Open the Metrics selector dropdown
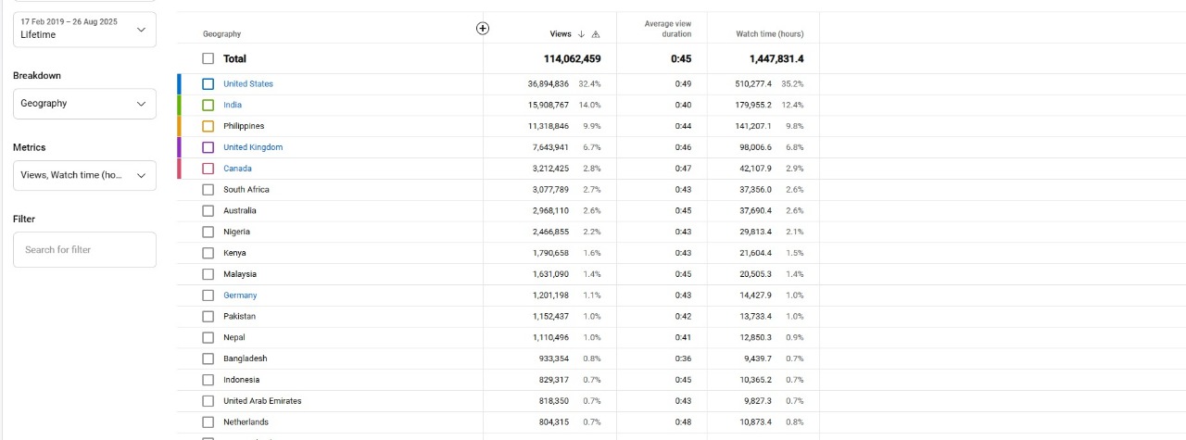1186x440 pixels. pyautogui.click(x=84, y=175)
